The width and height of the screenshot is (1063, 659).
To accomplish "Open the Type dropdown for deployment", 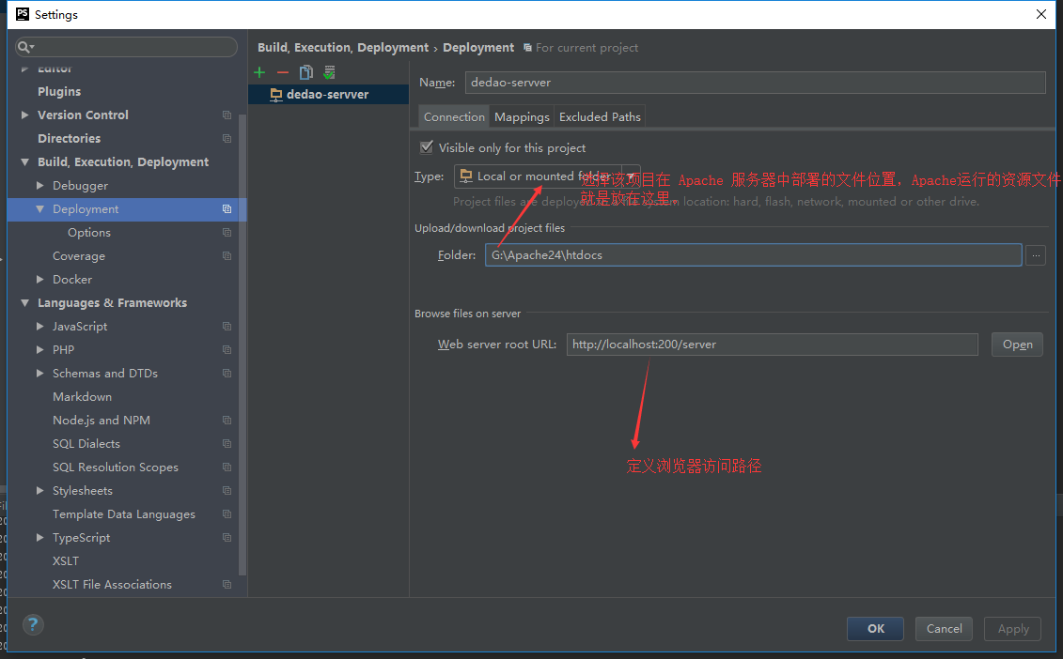I will pyautogui.click(x=547, y=176).
